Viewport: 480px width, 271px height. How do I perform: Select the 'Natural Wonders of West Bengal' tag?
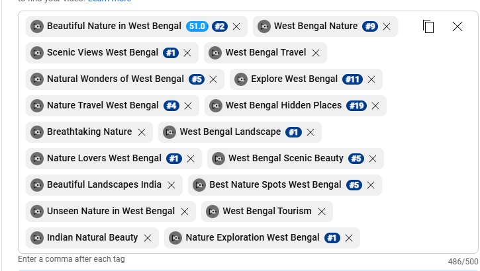(x=115, y=79)
